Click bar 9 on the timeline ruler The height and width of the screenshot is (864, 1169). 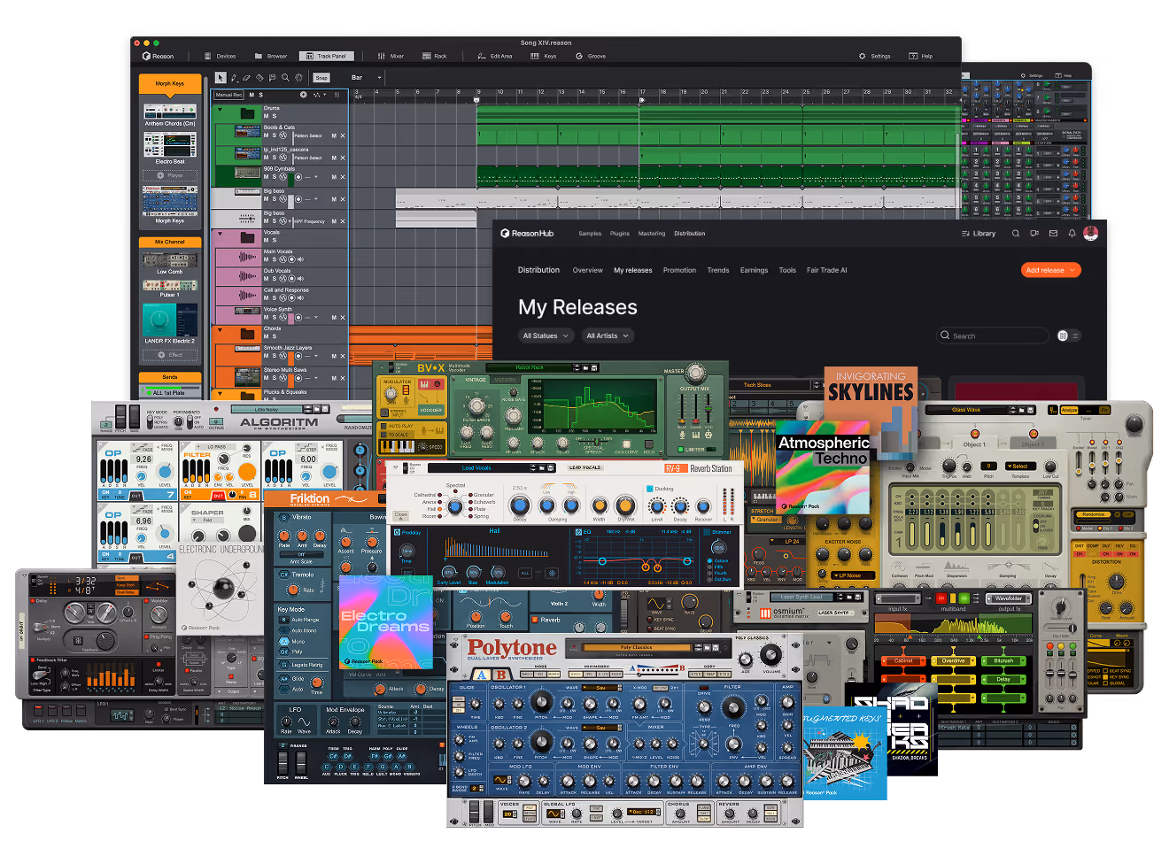click(479, 92)
